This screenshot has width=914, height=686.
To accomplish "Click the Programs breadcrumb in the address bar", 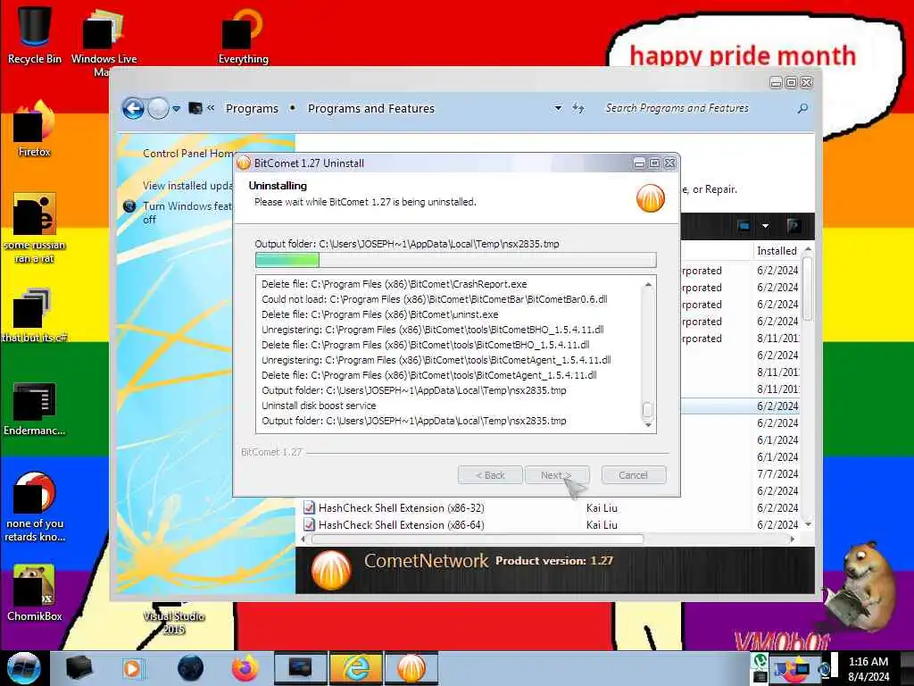I will click(x=252, y=108).
